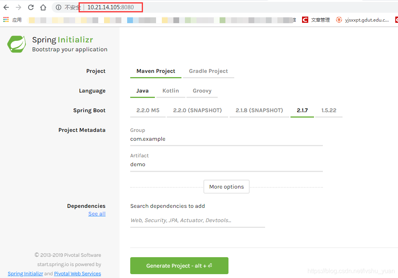Screen dimensions: 398x278
Task: Click the Spring Boot label
Action: (x=89, y=111)
